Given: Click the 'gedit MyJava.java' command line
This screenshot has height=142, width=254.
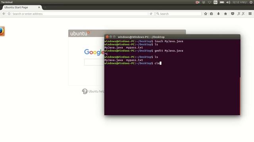Looking at the screenshot, I should 169,51.
